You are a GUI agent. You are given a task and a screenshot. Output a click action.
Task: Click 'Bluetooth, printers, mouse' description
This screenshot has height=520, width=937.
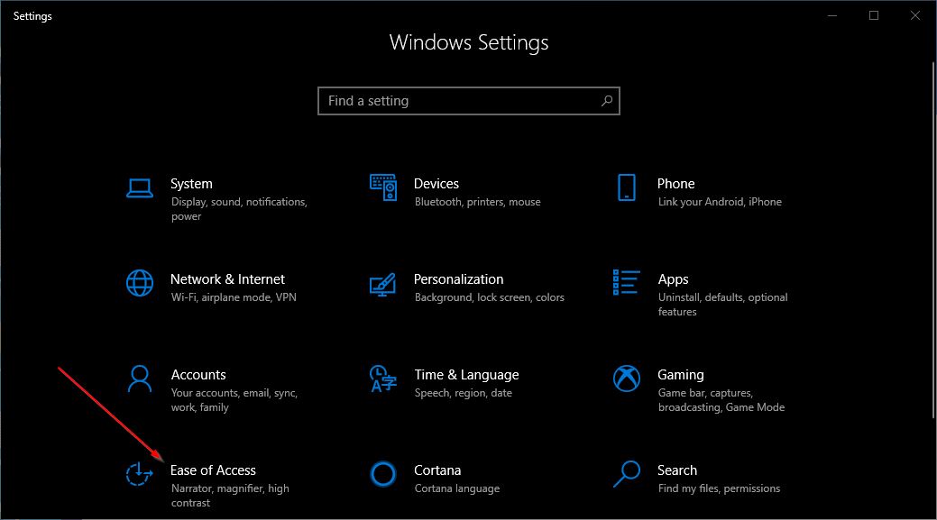[x=477, y=202]
